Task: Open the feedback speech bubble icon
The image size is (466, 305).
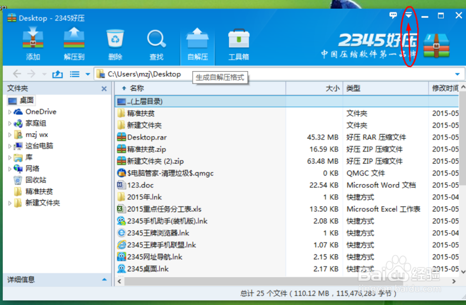Action: (x=393, y=15)
